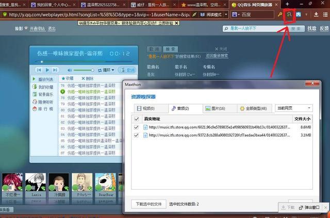This screenshot has width=330, height=218.
Task: Mute the speaker volume icon
Action: pos(70,70)
